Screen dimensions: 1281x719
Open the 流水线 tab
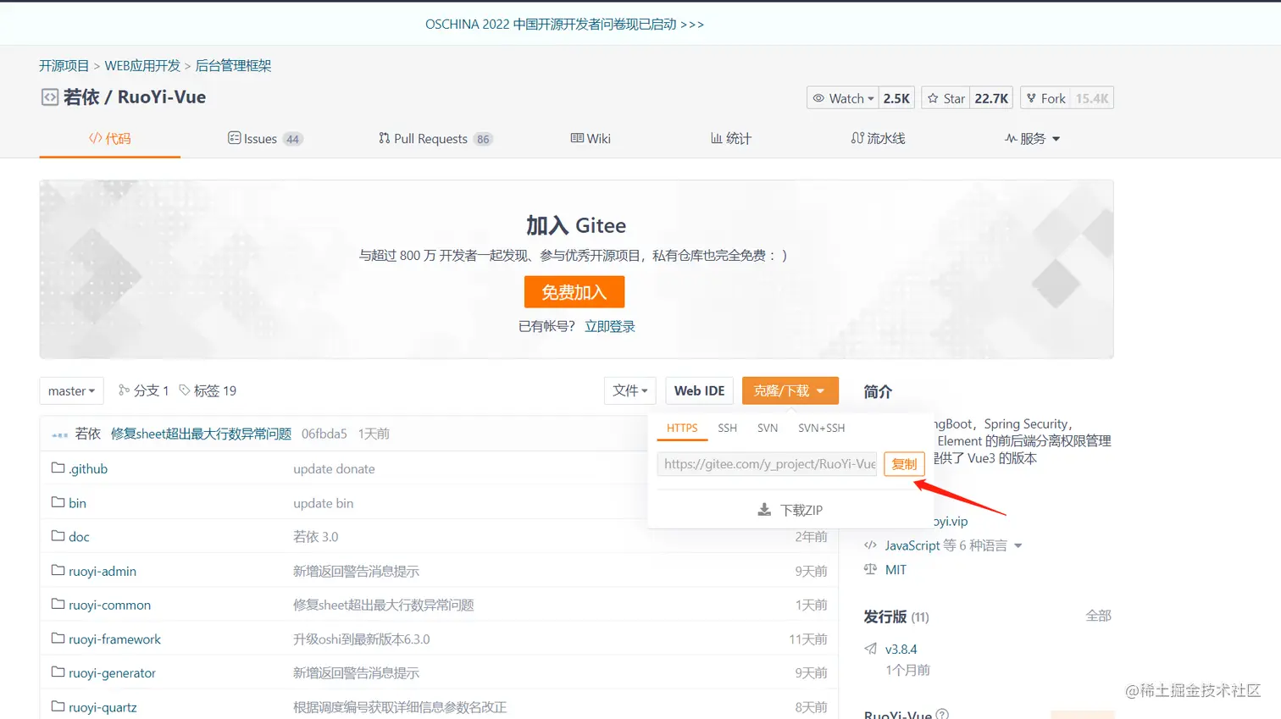tap(878, 139)
